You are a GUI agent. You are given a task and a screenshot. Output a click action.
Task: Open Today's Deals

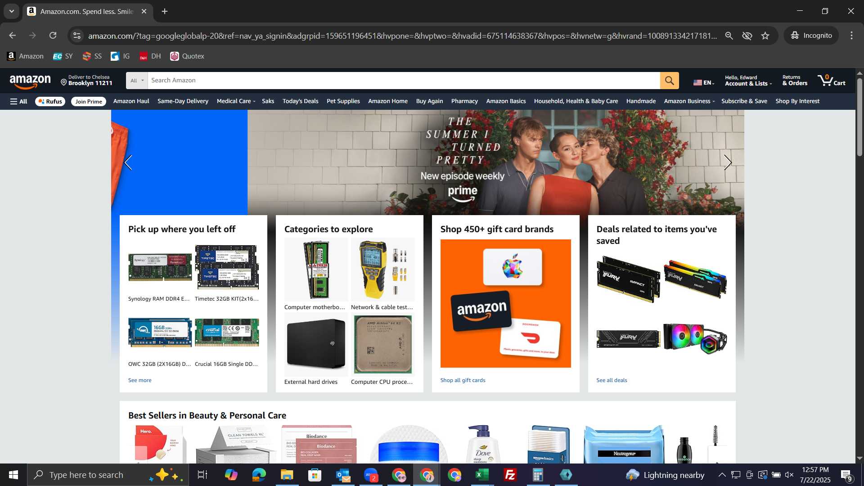pos(300,101)
